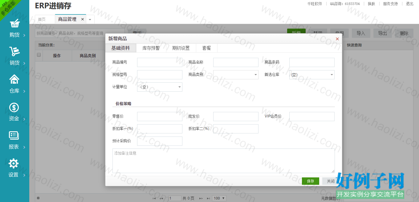Open the 仓库 warehouse house icon

(x=14, y=79)
